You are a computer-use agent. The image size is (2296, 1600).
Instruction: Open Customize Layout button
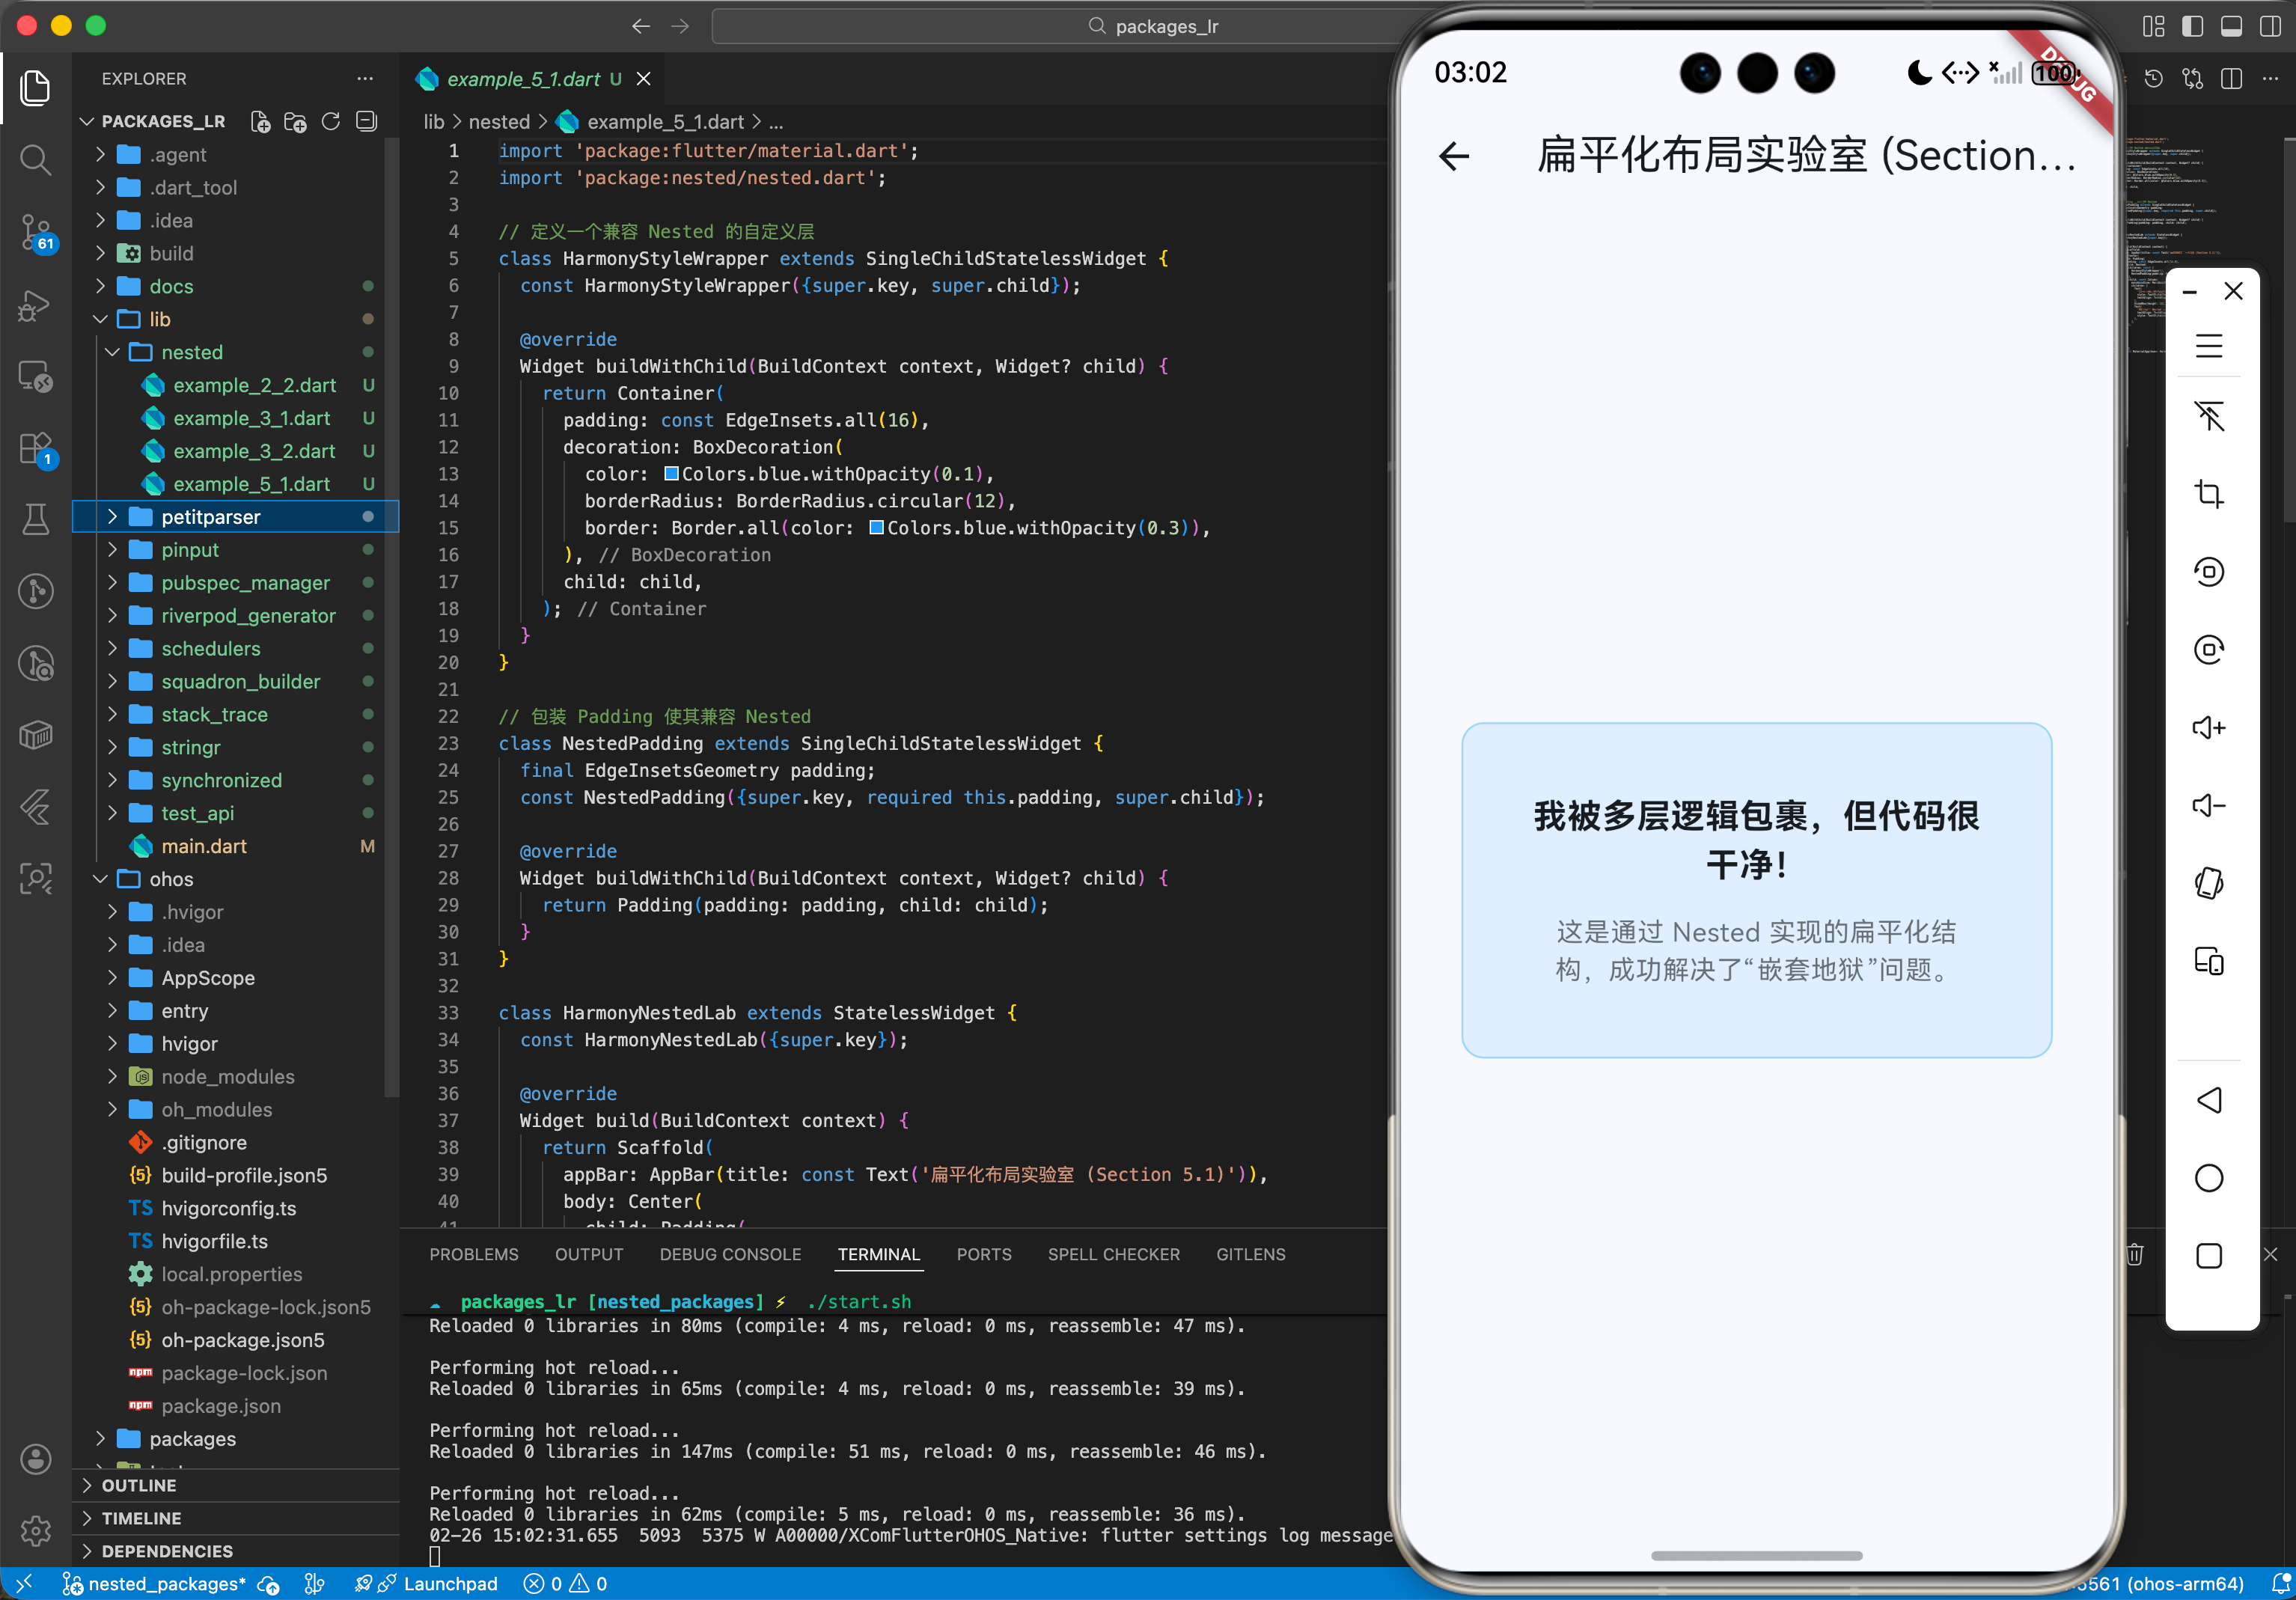(x=2154, y=26)
